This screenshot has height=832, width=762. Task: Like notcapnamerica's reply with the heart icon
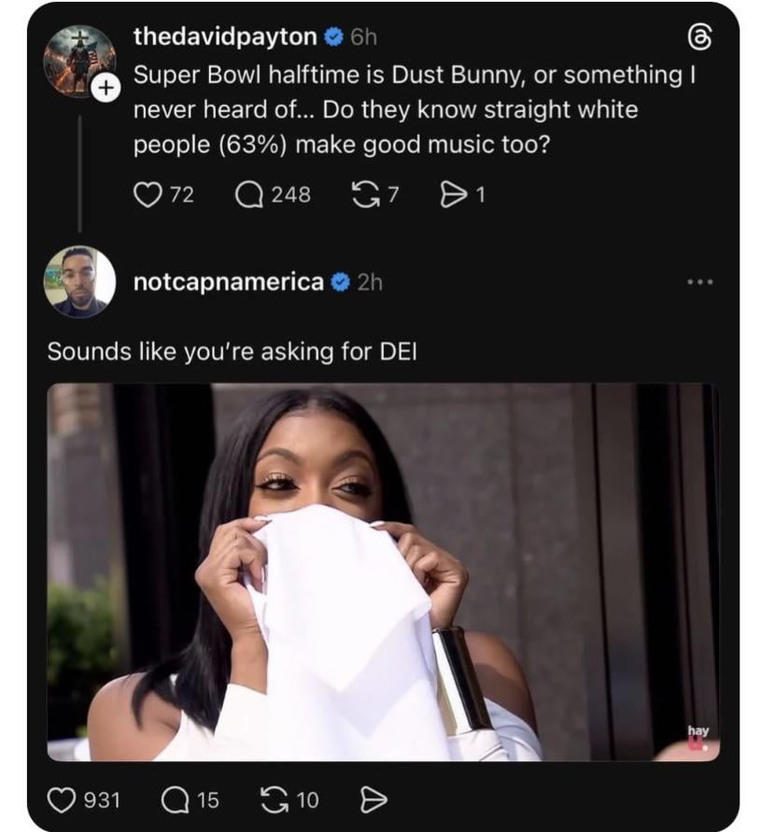tap(63, 799)
